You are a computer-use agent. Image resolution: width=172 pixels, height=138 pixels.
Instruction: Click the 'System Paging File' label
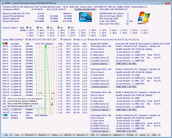pos(11,19)
